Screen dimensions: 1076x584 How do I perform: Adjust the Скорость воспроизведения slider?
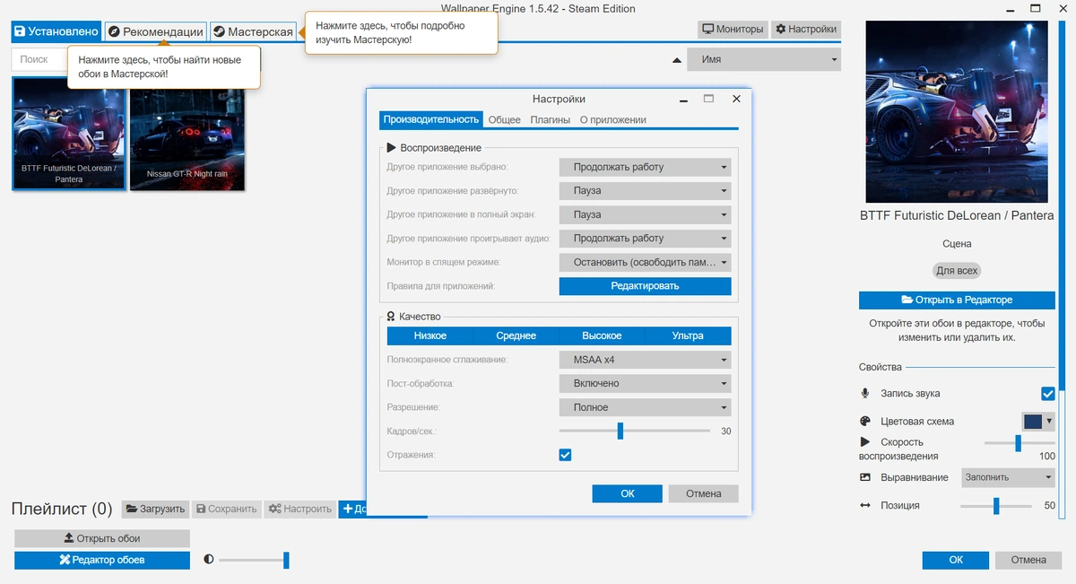click(x=1019, y=442)
